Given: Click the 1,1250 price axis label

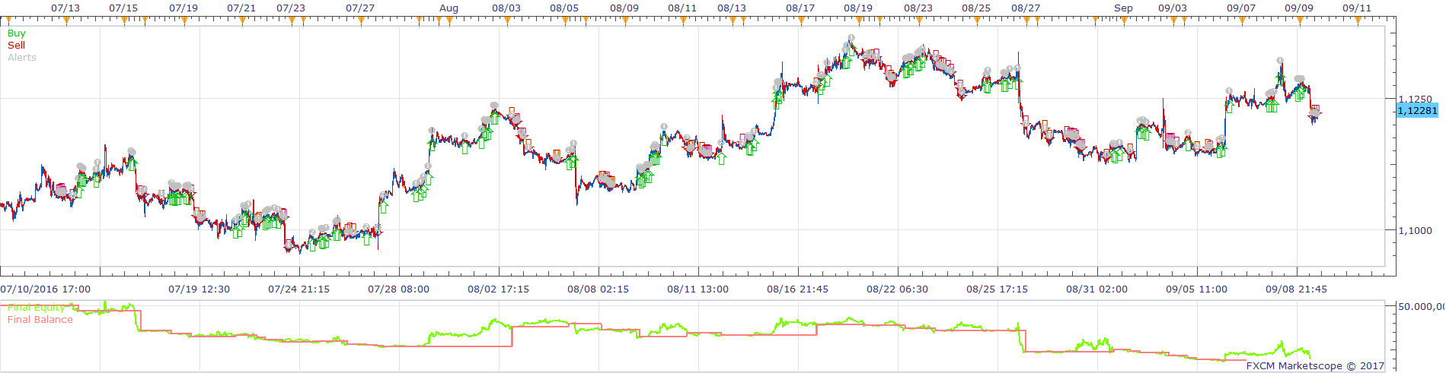Looking at the screenshot, I should coord(1416,100).
